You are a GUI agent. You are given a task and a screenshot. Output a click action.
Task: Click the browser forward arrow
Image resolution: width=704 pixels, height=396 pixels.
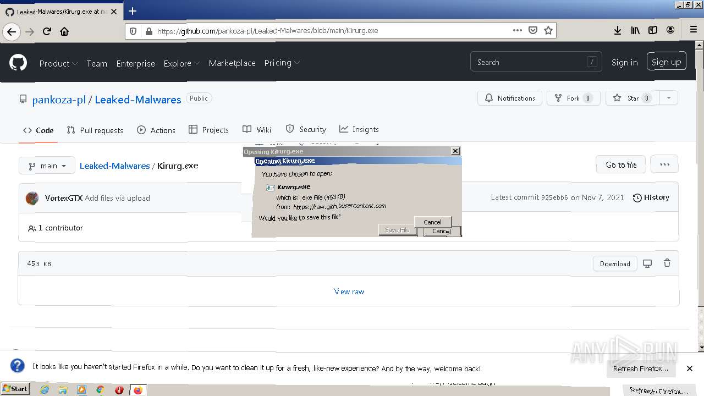click(x=30, y=31)
